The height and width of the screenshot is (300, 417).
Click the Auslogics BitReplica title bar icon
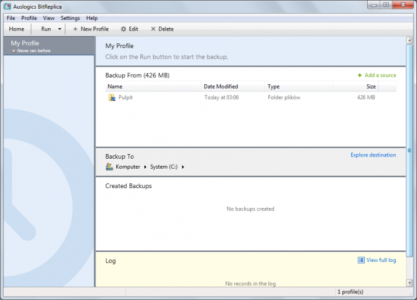pyautogui.click(x=7, y=6)
